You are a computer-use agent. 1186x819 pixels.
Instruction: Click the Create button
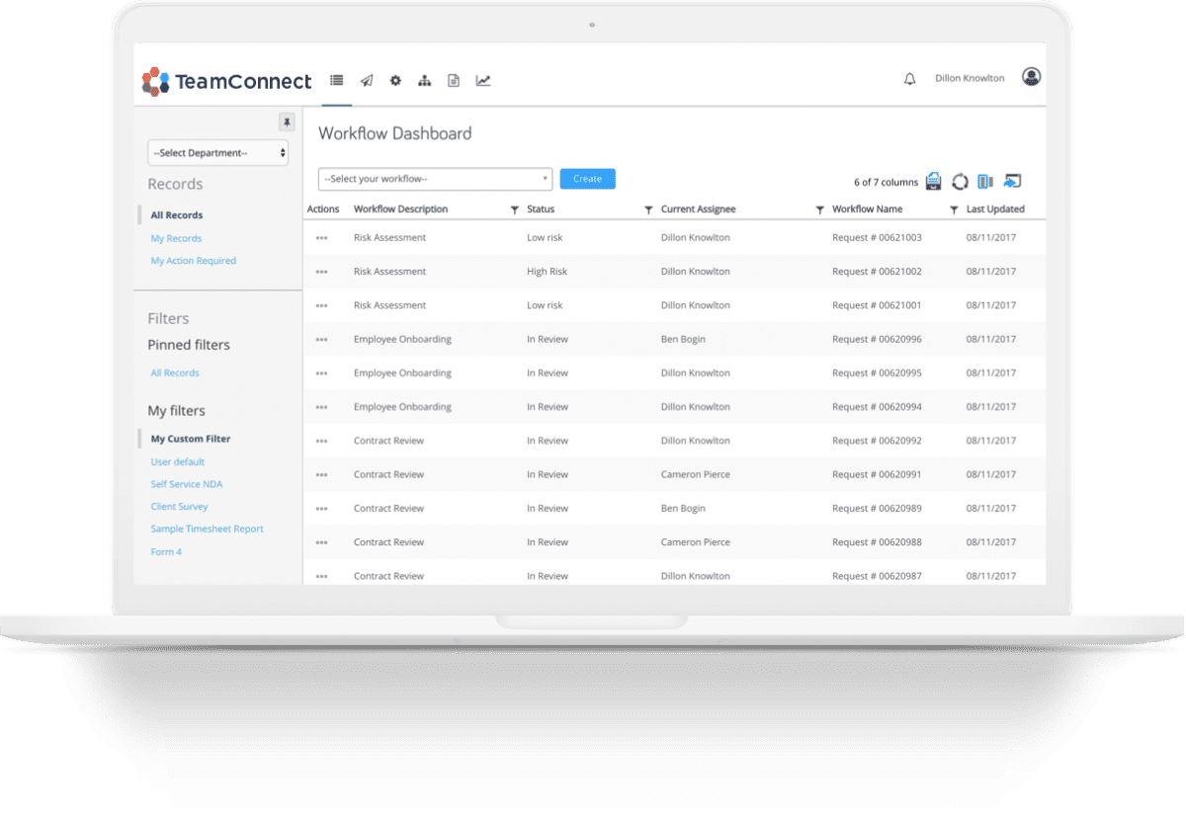587,179
